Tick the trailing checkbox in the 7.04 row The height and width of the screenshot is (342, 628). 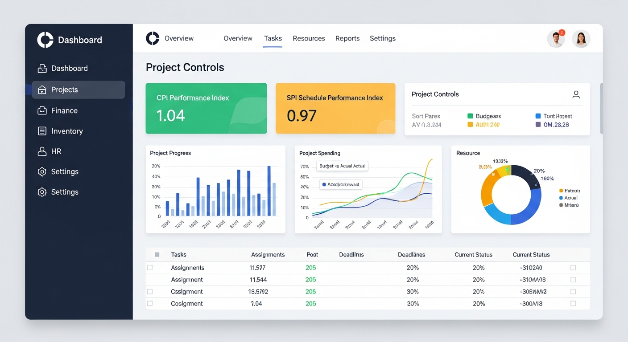coord(573,303)
